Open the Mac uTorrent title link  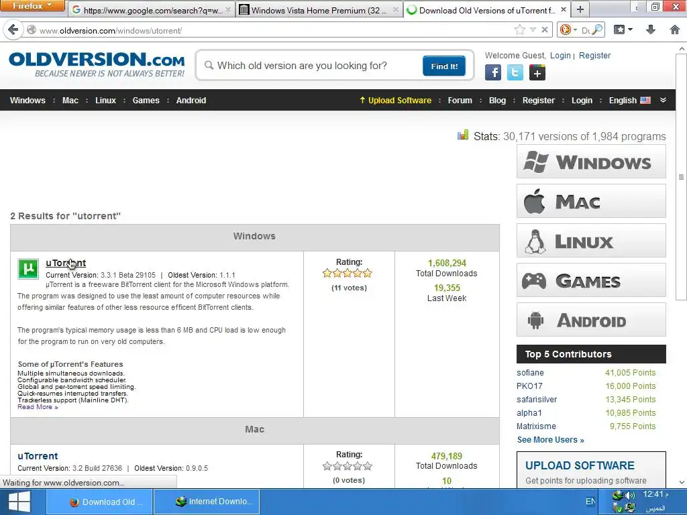tap(38, 456)
